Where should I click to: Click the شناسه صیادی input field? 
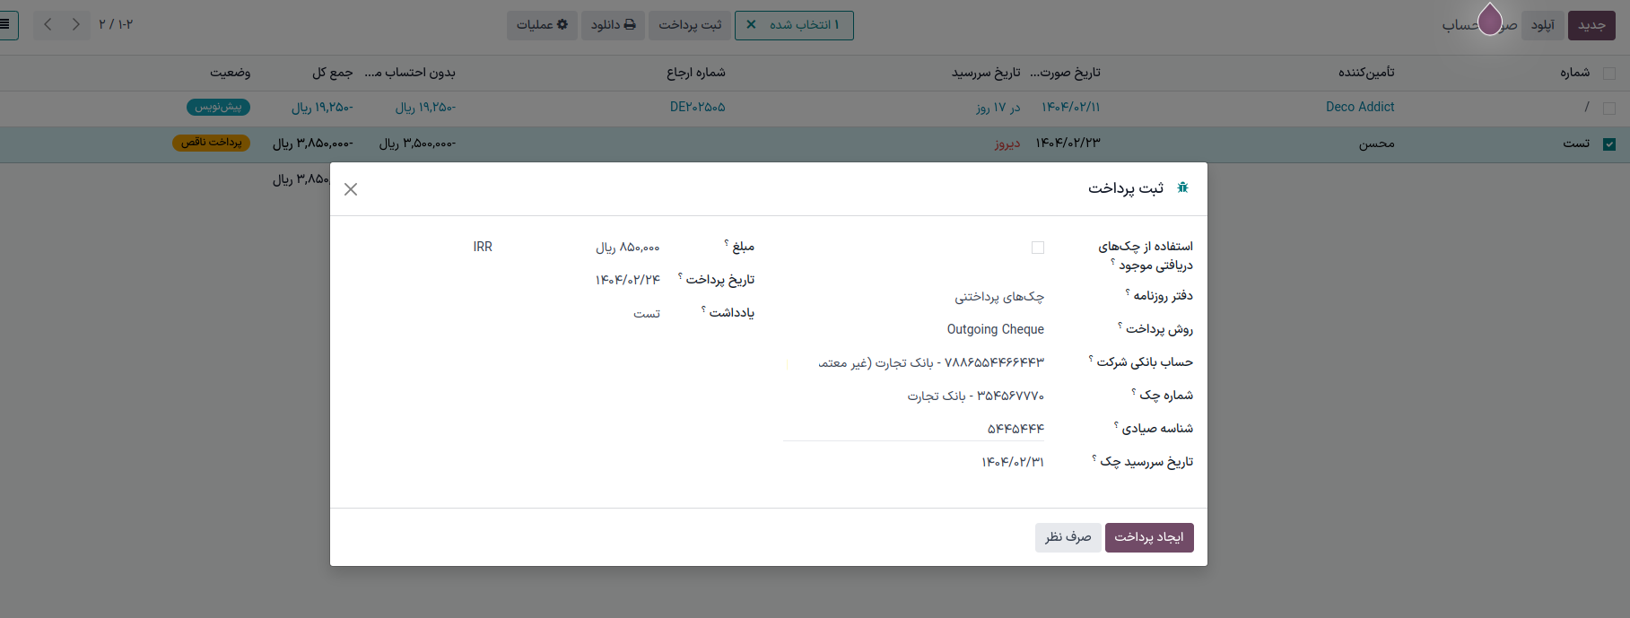(x=915, y=429)
